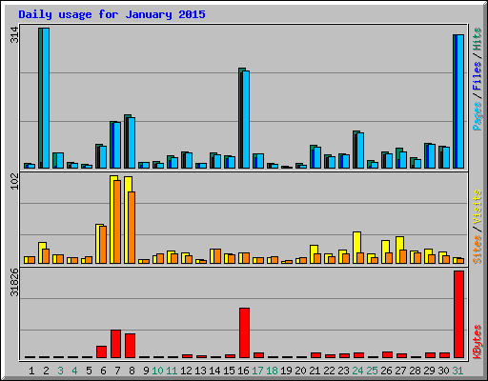Click the 31826 axis label

coord(14,282)
